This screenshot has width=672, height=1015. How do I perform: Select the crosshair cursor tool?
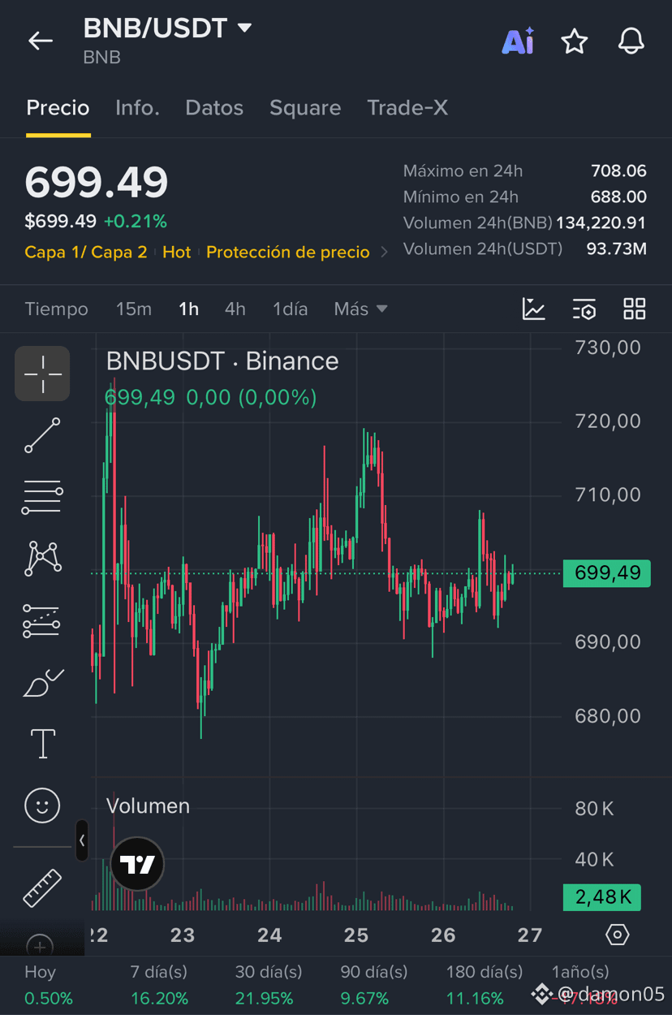[x=42, y=374]
